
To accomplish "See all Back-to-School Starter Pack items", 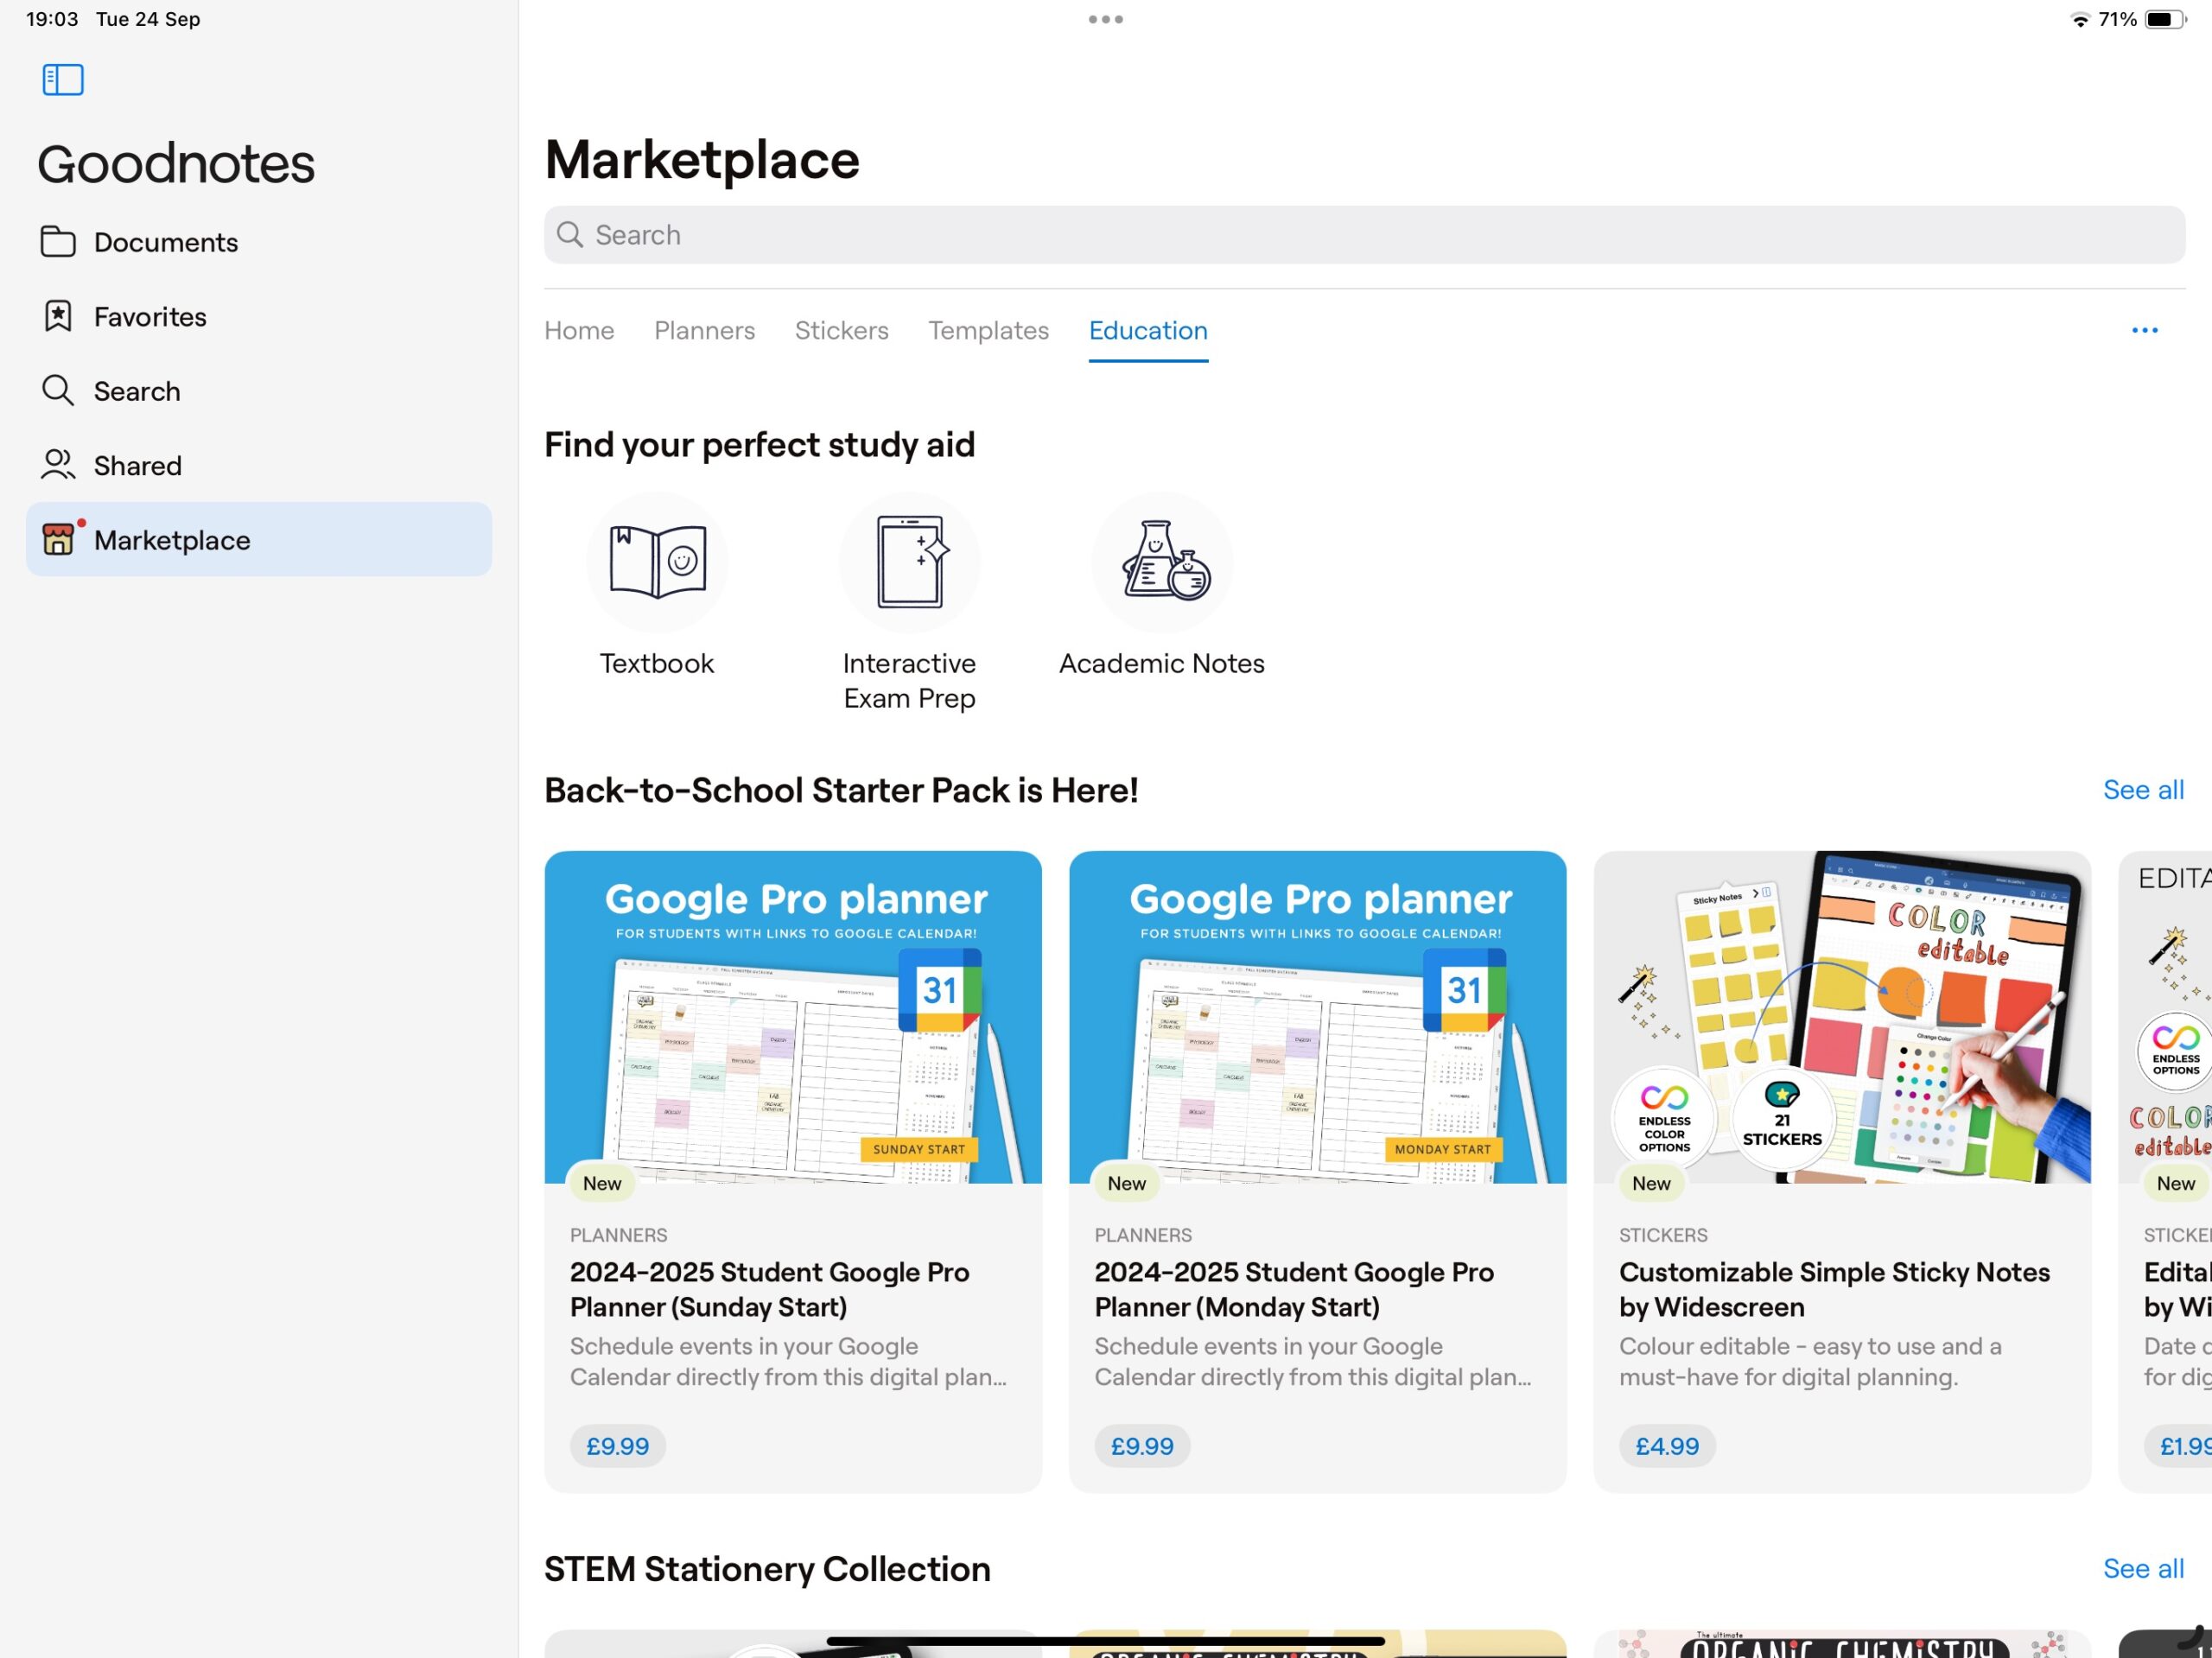I will point(2143,790).
